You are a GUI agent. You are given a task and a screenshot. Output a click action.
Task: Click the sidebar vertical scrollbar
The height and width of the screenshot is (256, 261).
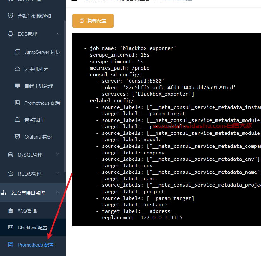coord(65,97)
